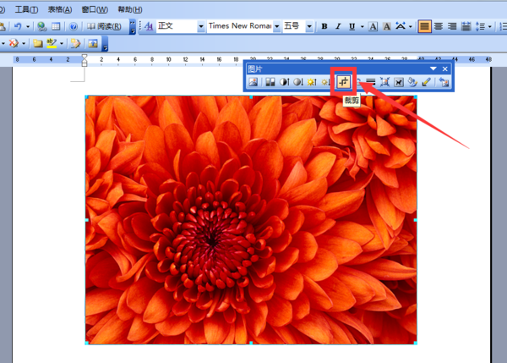Open the Line Style icon
The height and width of the screenshot is (363, 507).
pyautogui.click(x=370, y=82)
